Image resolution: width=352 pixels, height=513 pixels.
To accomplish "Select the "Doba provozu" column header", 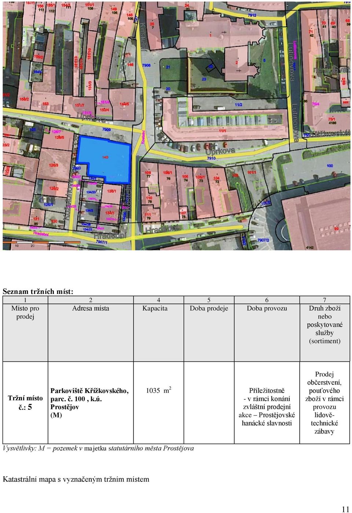I will point(267,308).
